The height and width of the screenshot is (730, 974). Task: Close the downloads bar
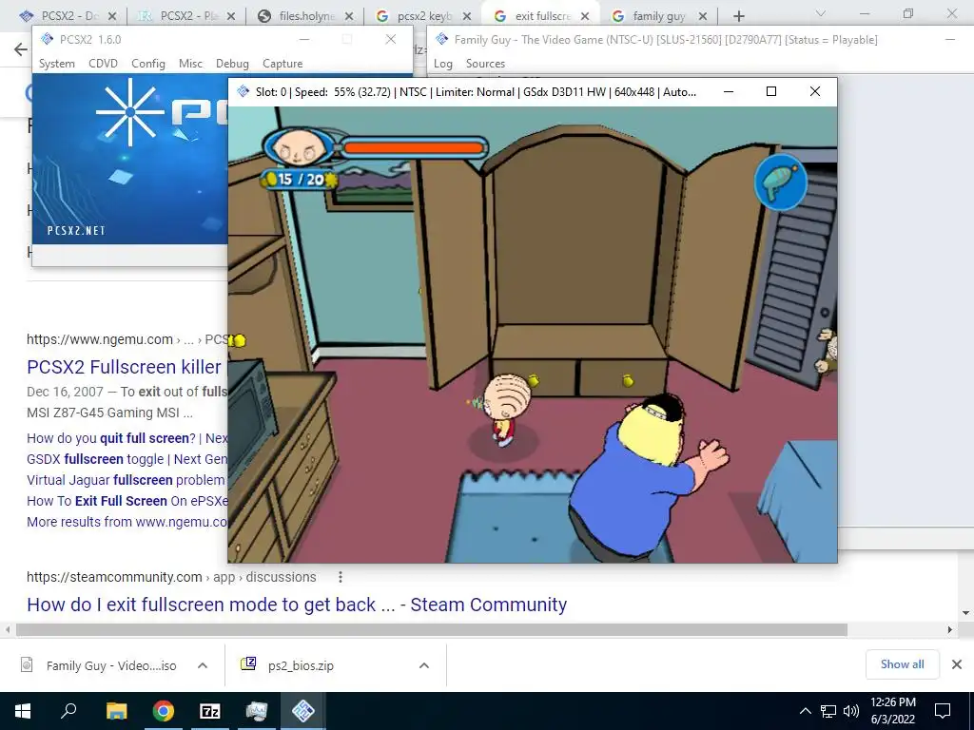(957, 664)
